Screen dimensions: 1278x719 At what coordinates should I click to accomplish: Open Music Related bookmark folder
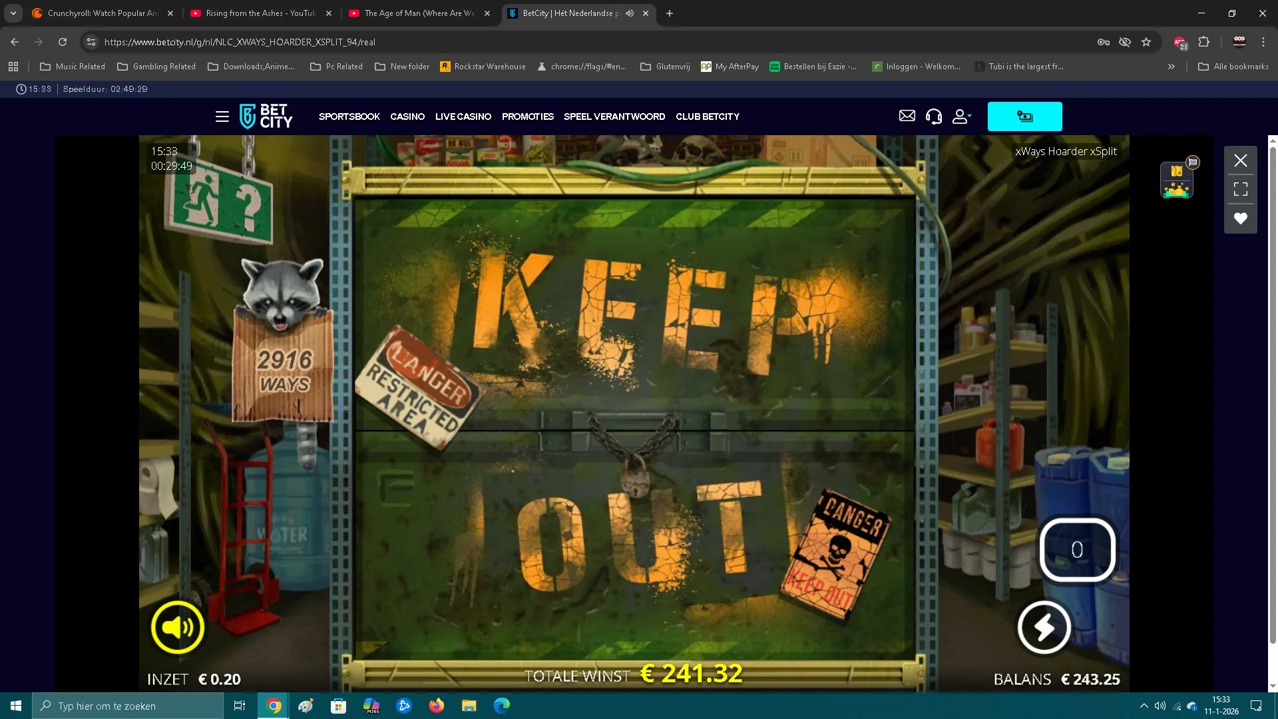coord(73,67)
